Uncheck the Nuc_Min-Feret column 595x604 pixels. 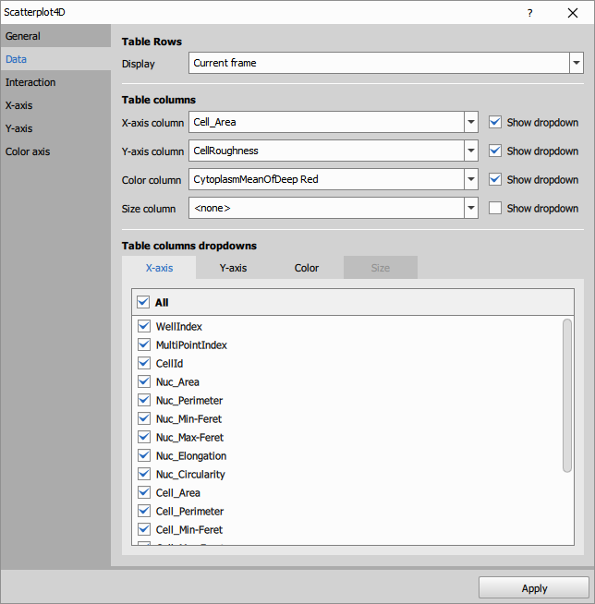pos(144,418)
